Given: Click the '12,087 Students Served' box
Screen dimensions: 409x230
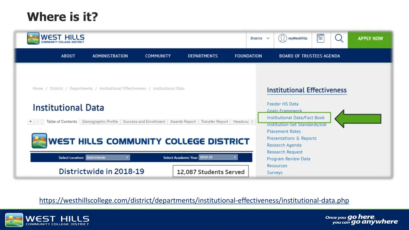Looking at the screenshot, I should point(211,172).
